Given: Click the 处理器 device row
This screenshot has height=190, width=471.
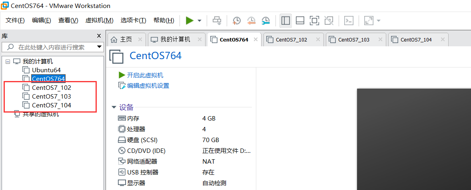Looking at the screenshot, I should [184, 129].
